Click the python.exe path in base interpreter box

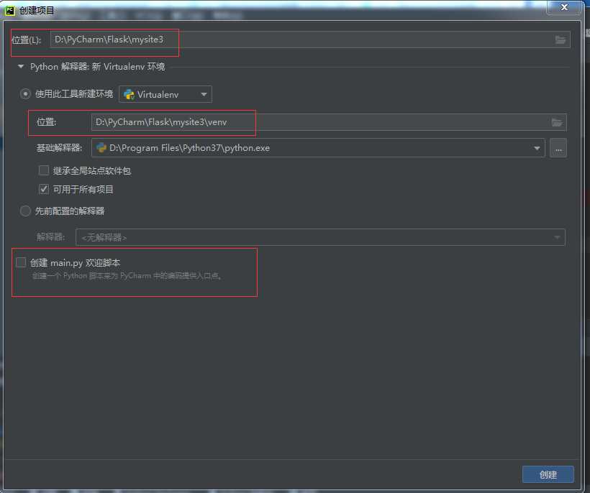tap(189, 148)
